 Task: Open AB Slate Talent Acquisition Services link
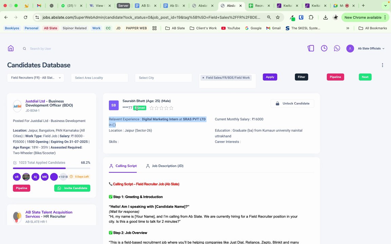pyautogui.click(x=49, y=214)
